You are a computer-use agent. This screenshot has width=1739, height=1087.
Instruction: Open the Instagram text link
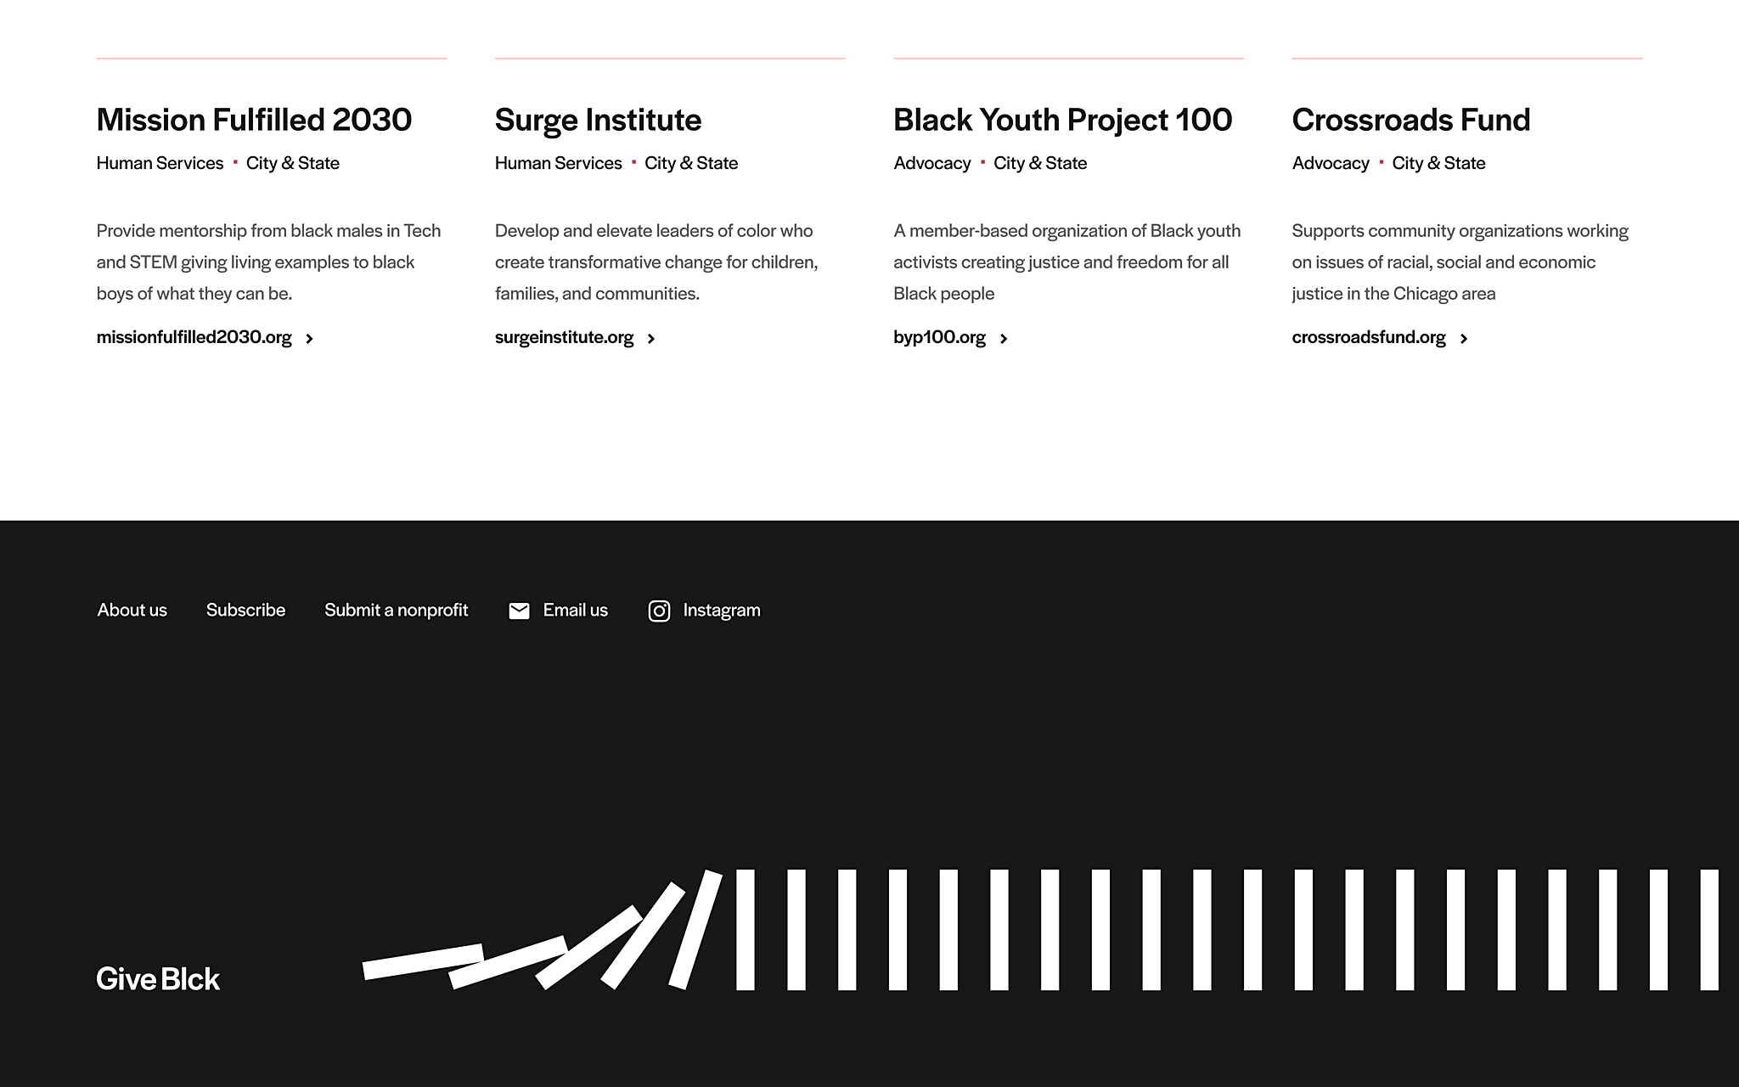(722, 611)
